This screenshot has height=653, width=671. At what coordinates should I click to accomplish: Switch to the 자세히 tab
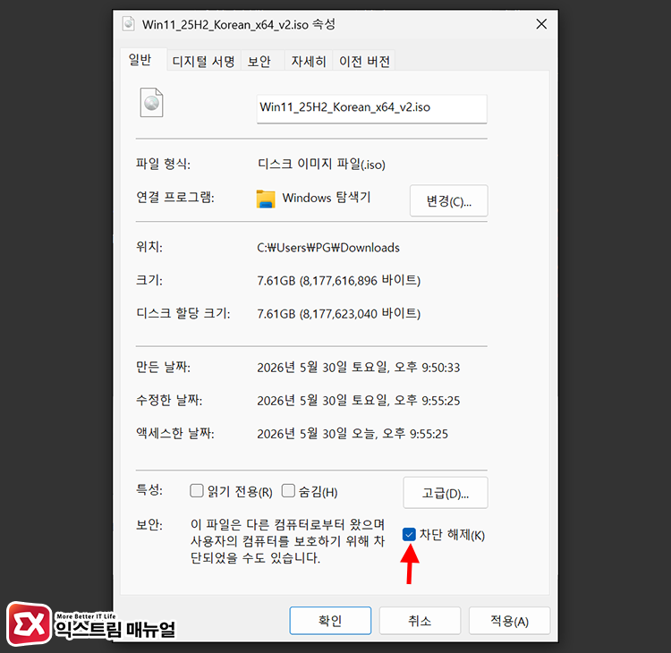tap(309, 61)
